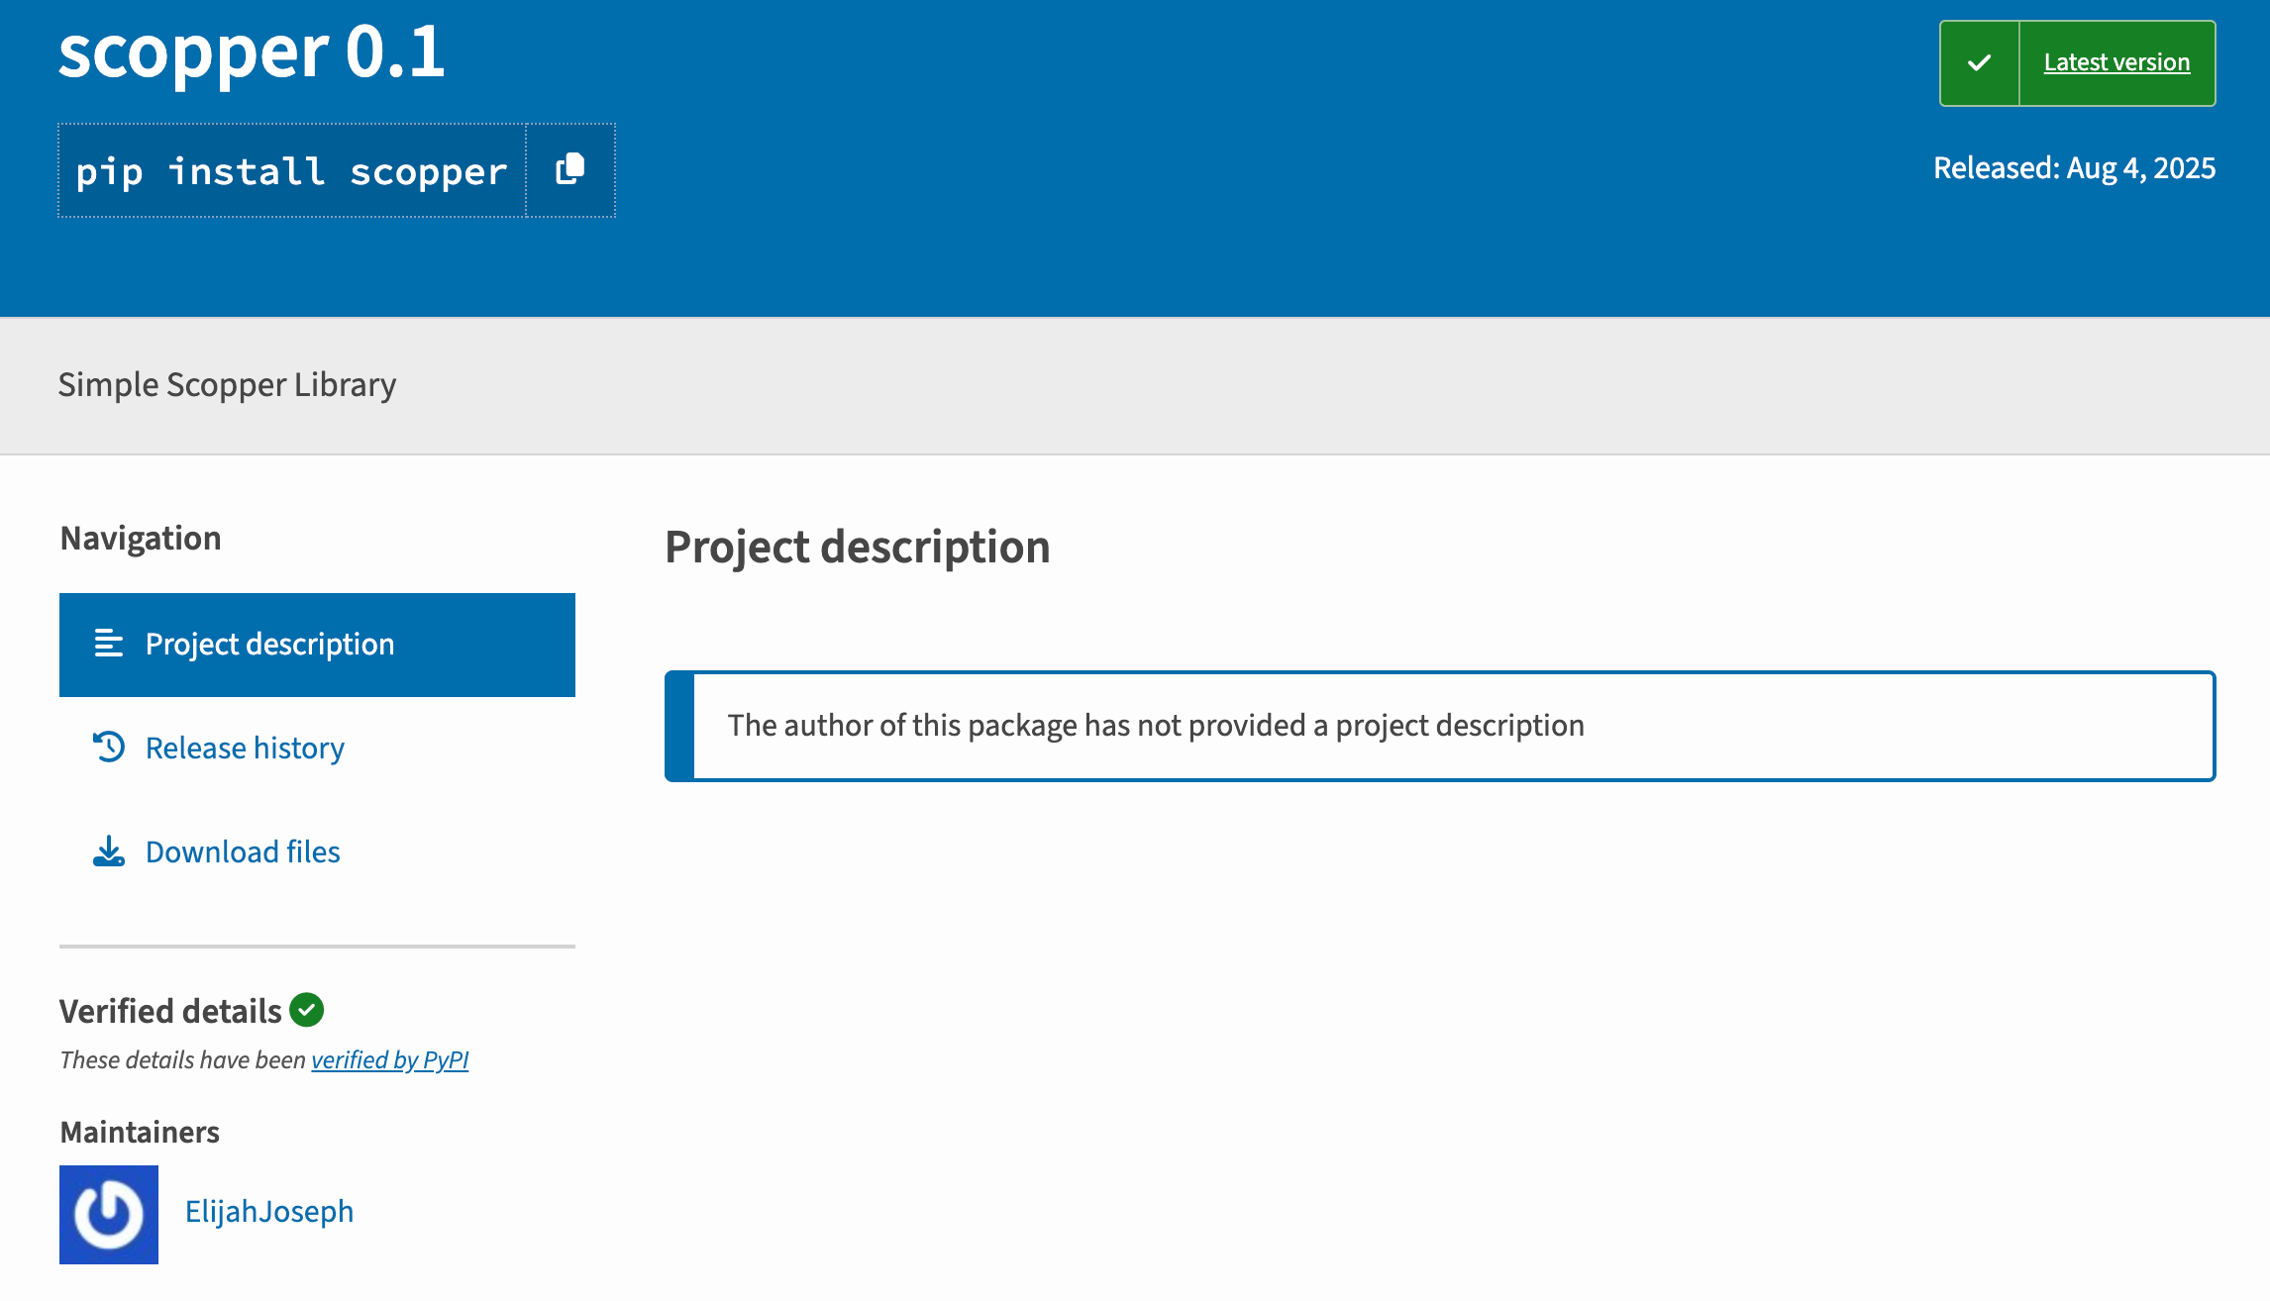The height and width of the screenshot is (1301, 2270).
Task: Click the Released Aug 4, 2025 date
Action: click(x=2074, y=168)
